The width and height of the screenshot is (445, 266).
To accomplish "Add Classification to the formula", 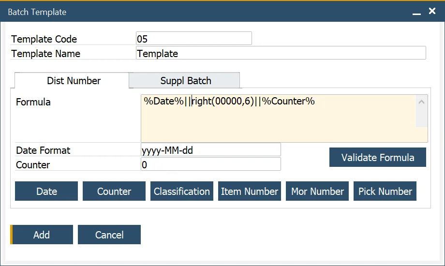I will coord(182,192).
